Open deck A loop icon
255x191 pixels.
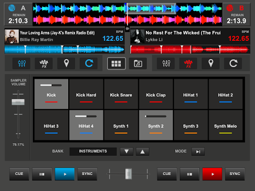point(89,63)
